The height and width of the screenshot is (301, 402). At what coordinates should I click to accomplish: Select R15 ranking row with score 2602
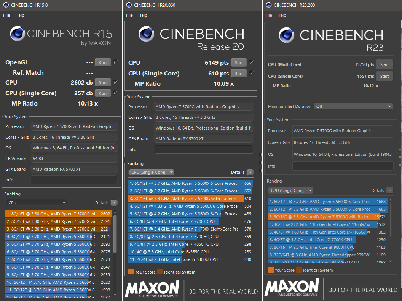pos(59,214)
